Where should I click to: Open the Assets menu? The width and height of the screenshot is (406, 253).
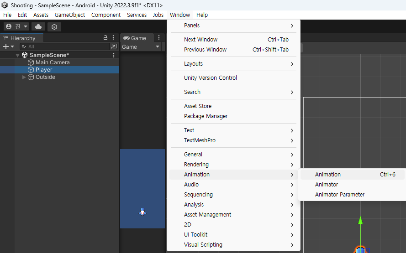41,15
